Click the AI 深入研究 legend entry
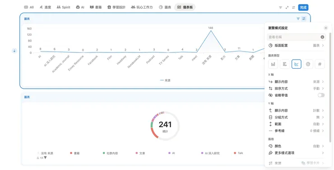This screenshot has width=334, height=170. tap(210, 153)
